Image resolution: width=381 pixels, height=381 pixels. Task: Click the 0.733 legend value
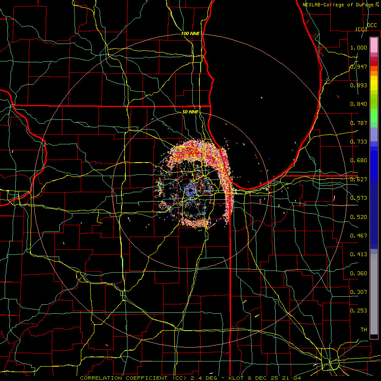pos(359,142)
